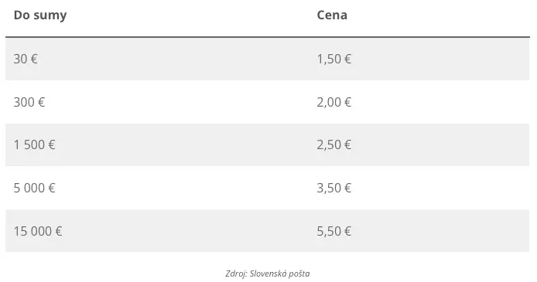
Task: Click the euro sign after 3,50
Action: 347,188
